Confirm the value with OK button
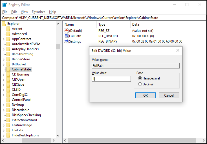Image resolution: width=207 pixels, height=144 pixels. pos(146,95)
